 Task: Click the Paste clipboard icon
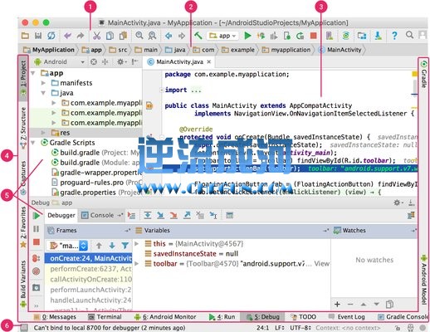click(123, 36)
